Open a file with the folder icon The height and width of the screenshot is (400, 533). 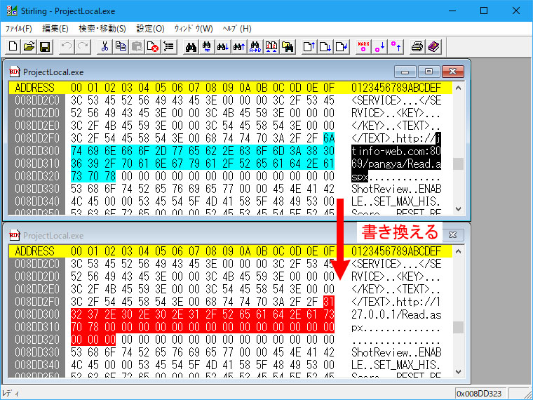[x=29, y=47]
